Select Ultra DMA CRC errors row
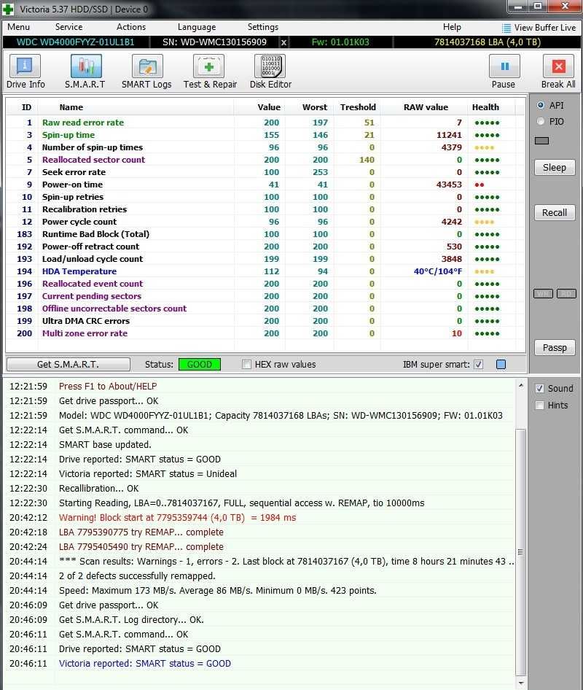 pos(265,321)
